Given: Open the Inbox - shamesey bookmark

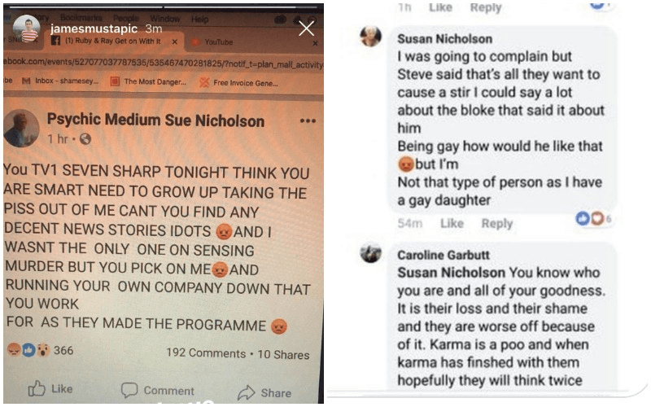Looking at the screenshot, I should coord(61,81).
